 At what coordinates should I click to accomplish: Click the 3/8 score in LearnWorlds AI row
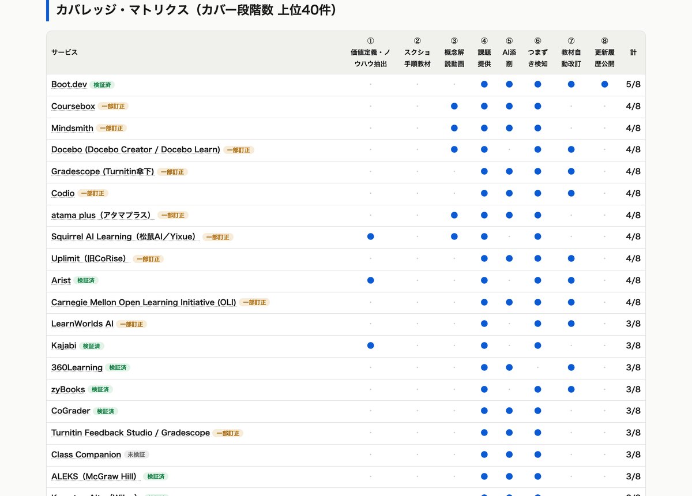pos(633,324)
